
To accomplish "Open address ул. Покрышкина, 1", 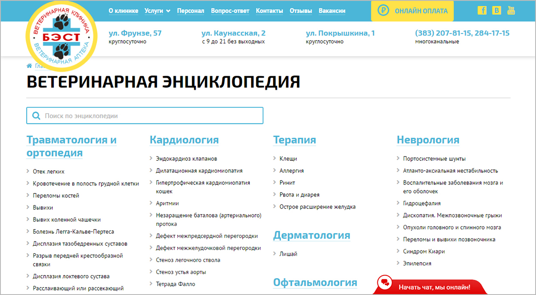I will tap(340, 33).
